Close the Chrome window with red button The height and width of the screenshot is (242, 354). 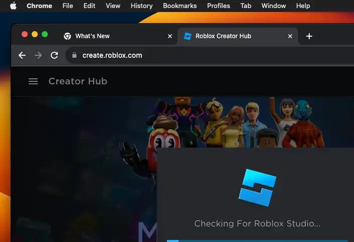(x=25, y=34)
